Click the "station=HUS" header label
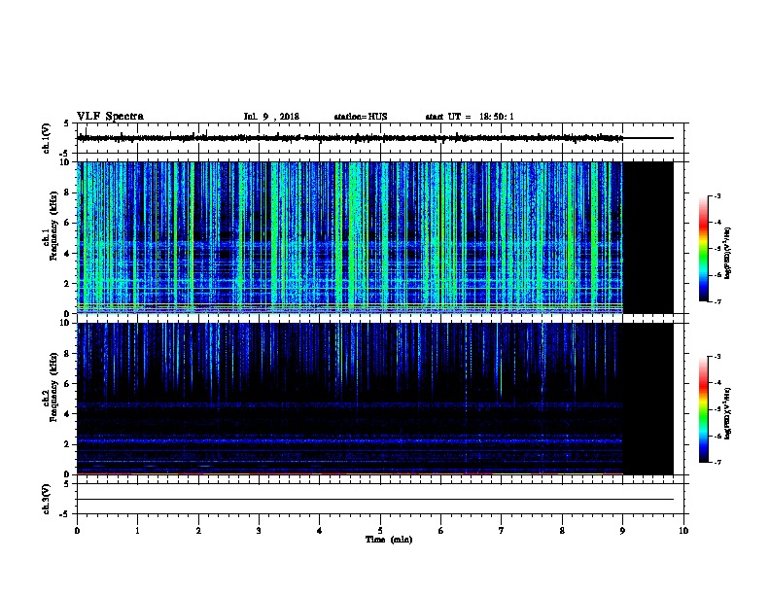This screenshot has width=770, height=595. pos(361,117)
